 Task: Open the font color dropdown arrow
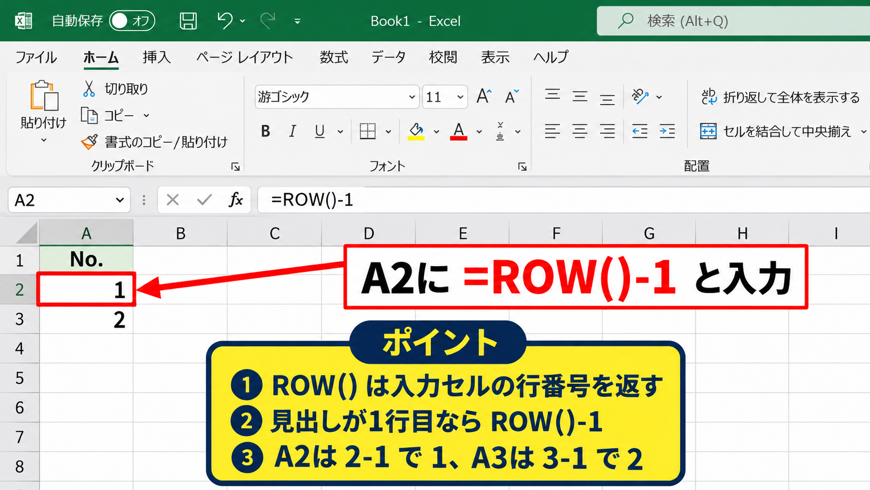coord(479,132)
